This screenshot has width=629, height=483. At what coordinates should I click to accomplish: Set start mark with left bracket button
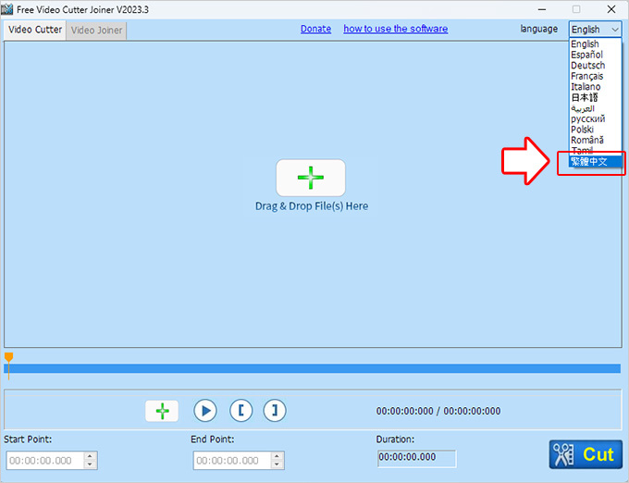point(241,411)
